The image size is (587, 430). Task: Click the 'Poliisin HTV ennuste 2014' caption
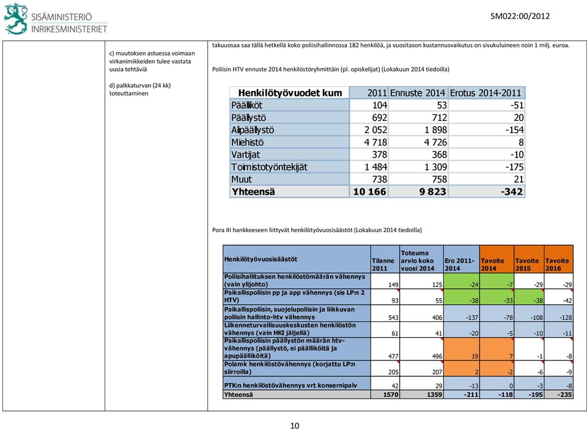pos(331,69)
